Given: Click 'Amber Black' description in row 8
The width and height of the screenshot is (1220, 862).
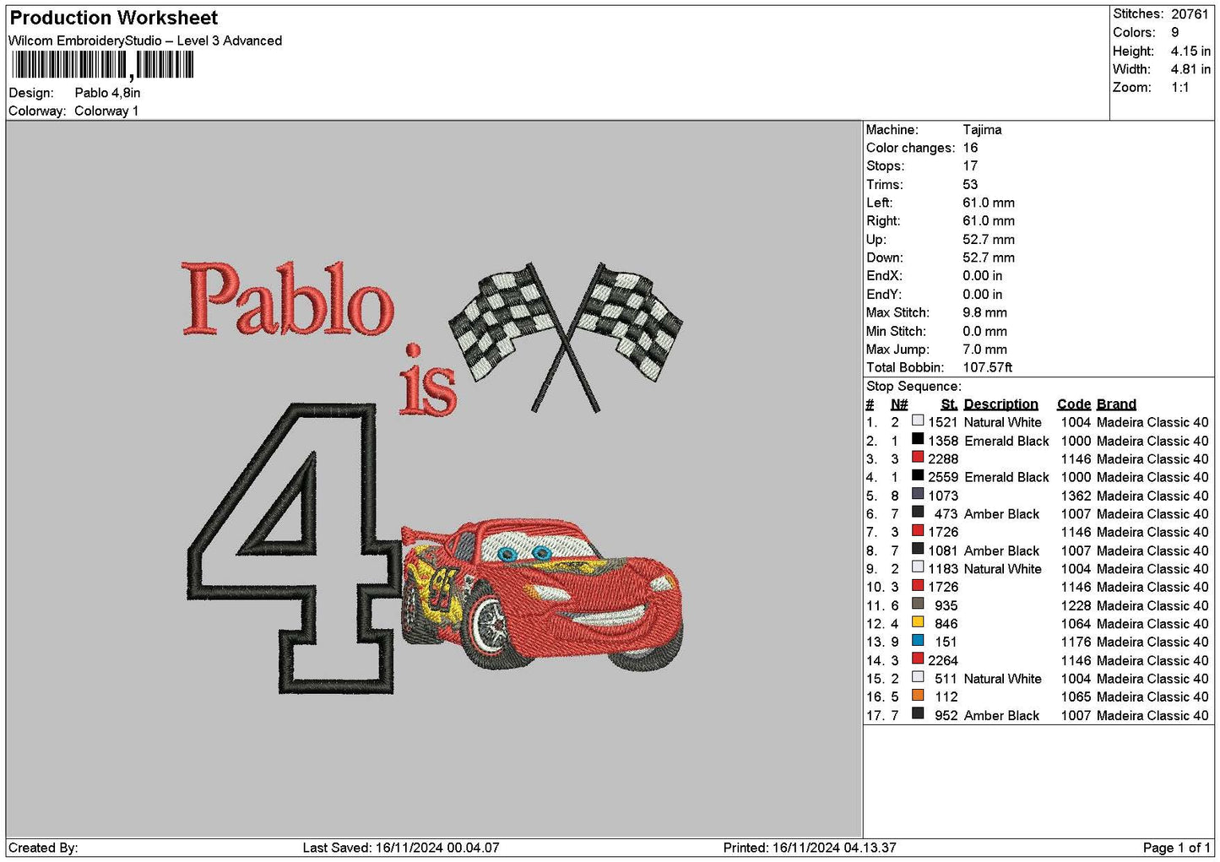Looking at the screenshot, I should coord(1001,550).
